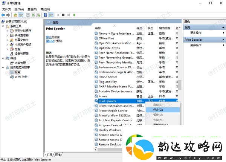
Task: Click the 停止 this service link
Action: [49, 37]
